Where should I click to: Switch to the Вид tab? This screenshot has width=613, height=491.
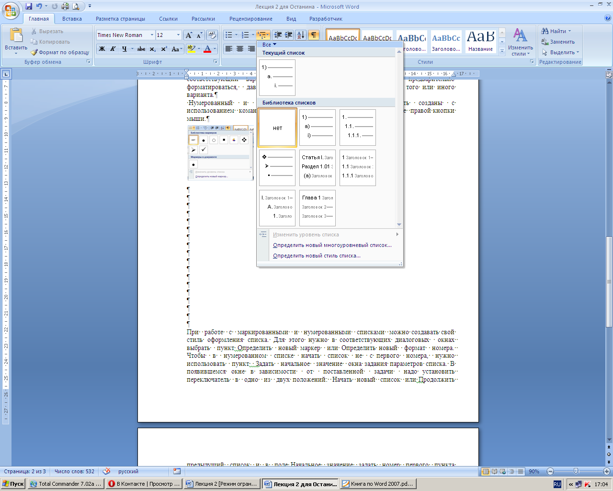pos(291,19)
